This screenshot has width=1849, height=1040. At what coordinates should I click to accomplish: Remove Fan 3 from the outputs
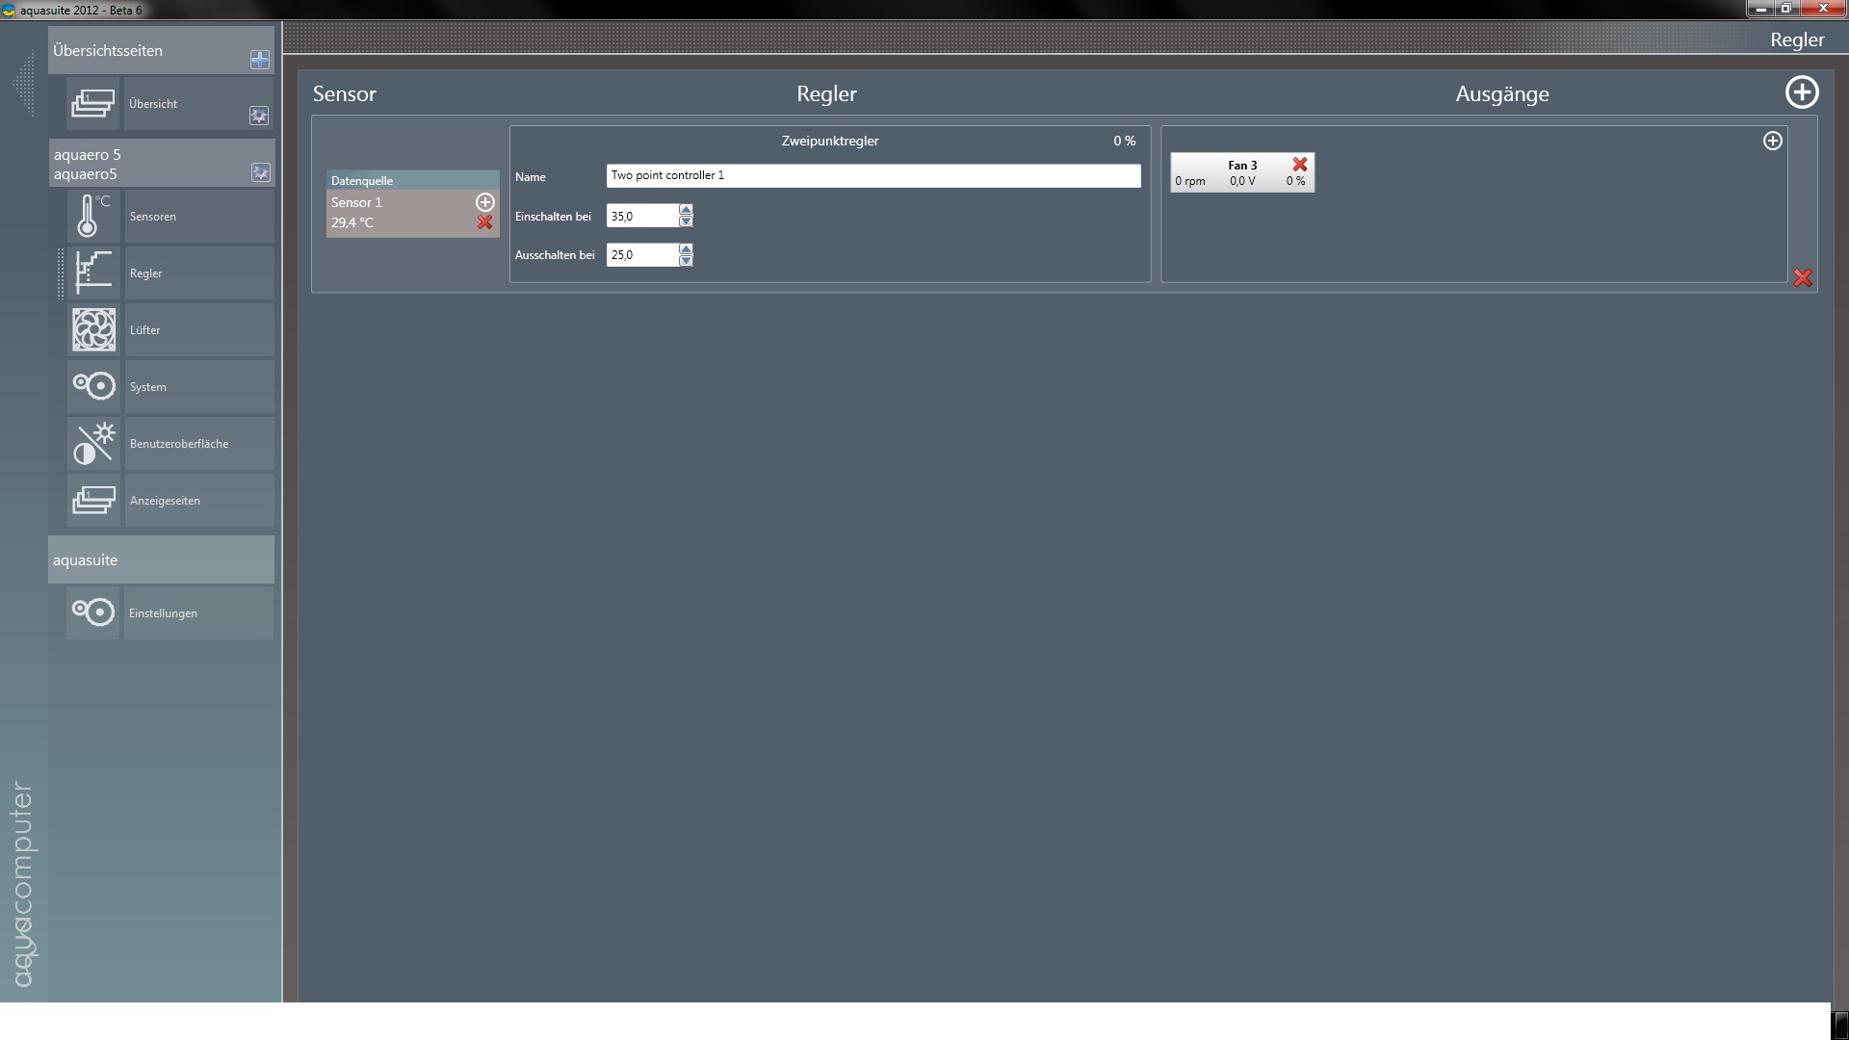tap(1300, 165)
